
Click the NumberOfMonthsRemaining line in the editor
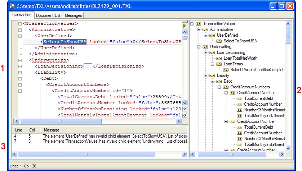(119, 109)
